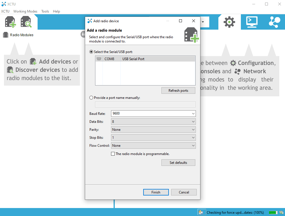The image size is (285, 216).
Task: Choose Provide a port name manually radio option
Action: tap(91, 98)
